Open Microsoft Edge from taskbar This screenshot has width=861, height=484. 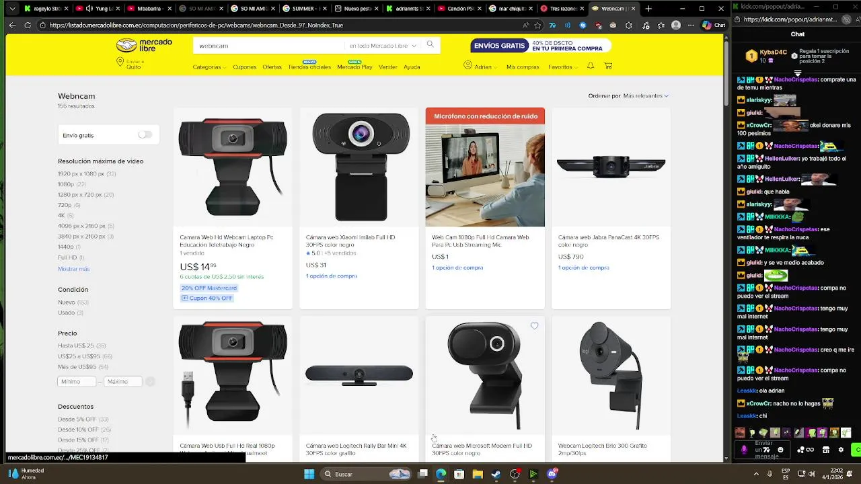(x=441, y=474)
